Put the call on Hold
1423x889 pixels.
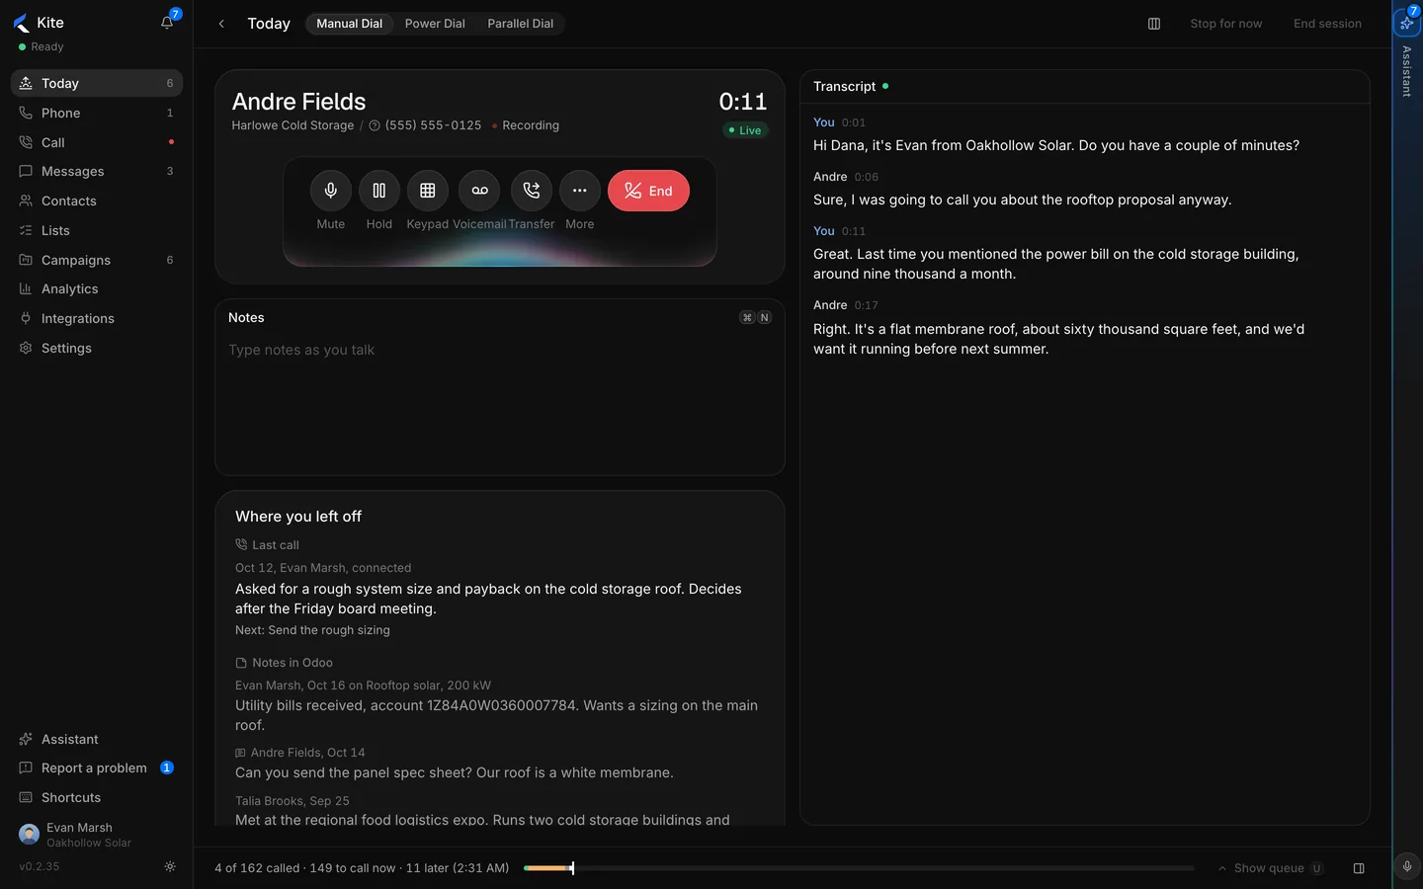pyautogui.click(x=379, y=191)
